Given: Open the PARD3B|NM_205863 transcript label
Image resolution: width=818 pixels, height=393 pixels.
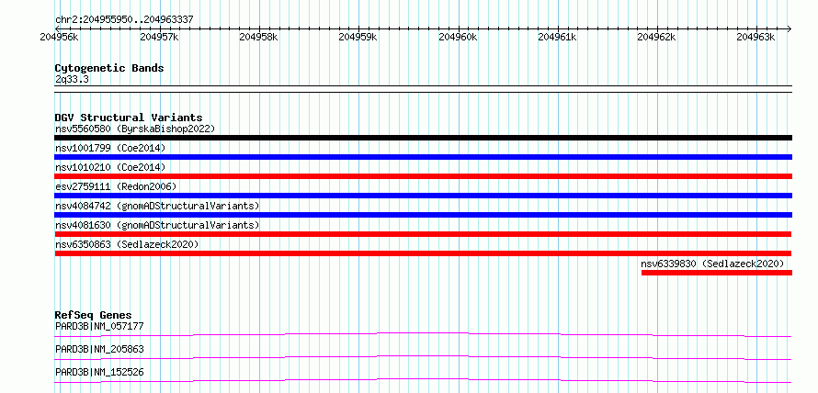Looking at the screenshot, I should [x=99, y=349].
